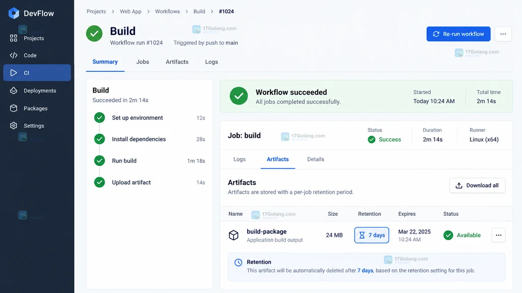Open the top-level Logs tab

(212, 62)
